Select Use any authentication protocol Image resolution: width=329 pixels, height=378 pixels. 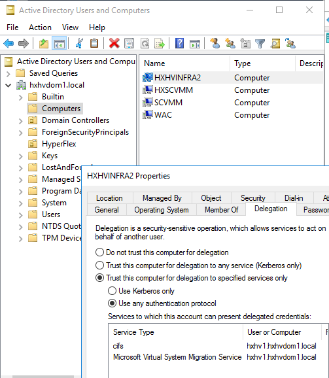tap(112, 303)
